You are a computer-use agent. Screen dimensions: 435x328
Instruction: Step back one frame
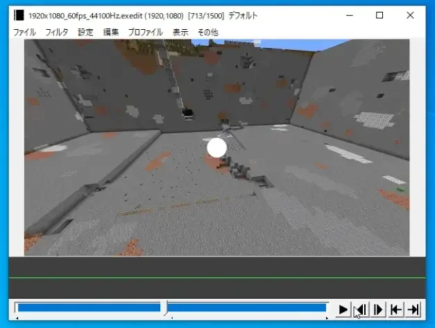[x=361, y=309]
